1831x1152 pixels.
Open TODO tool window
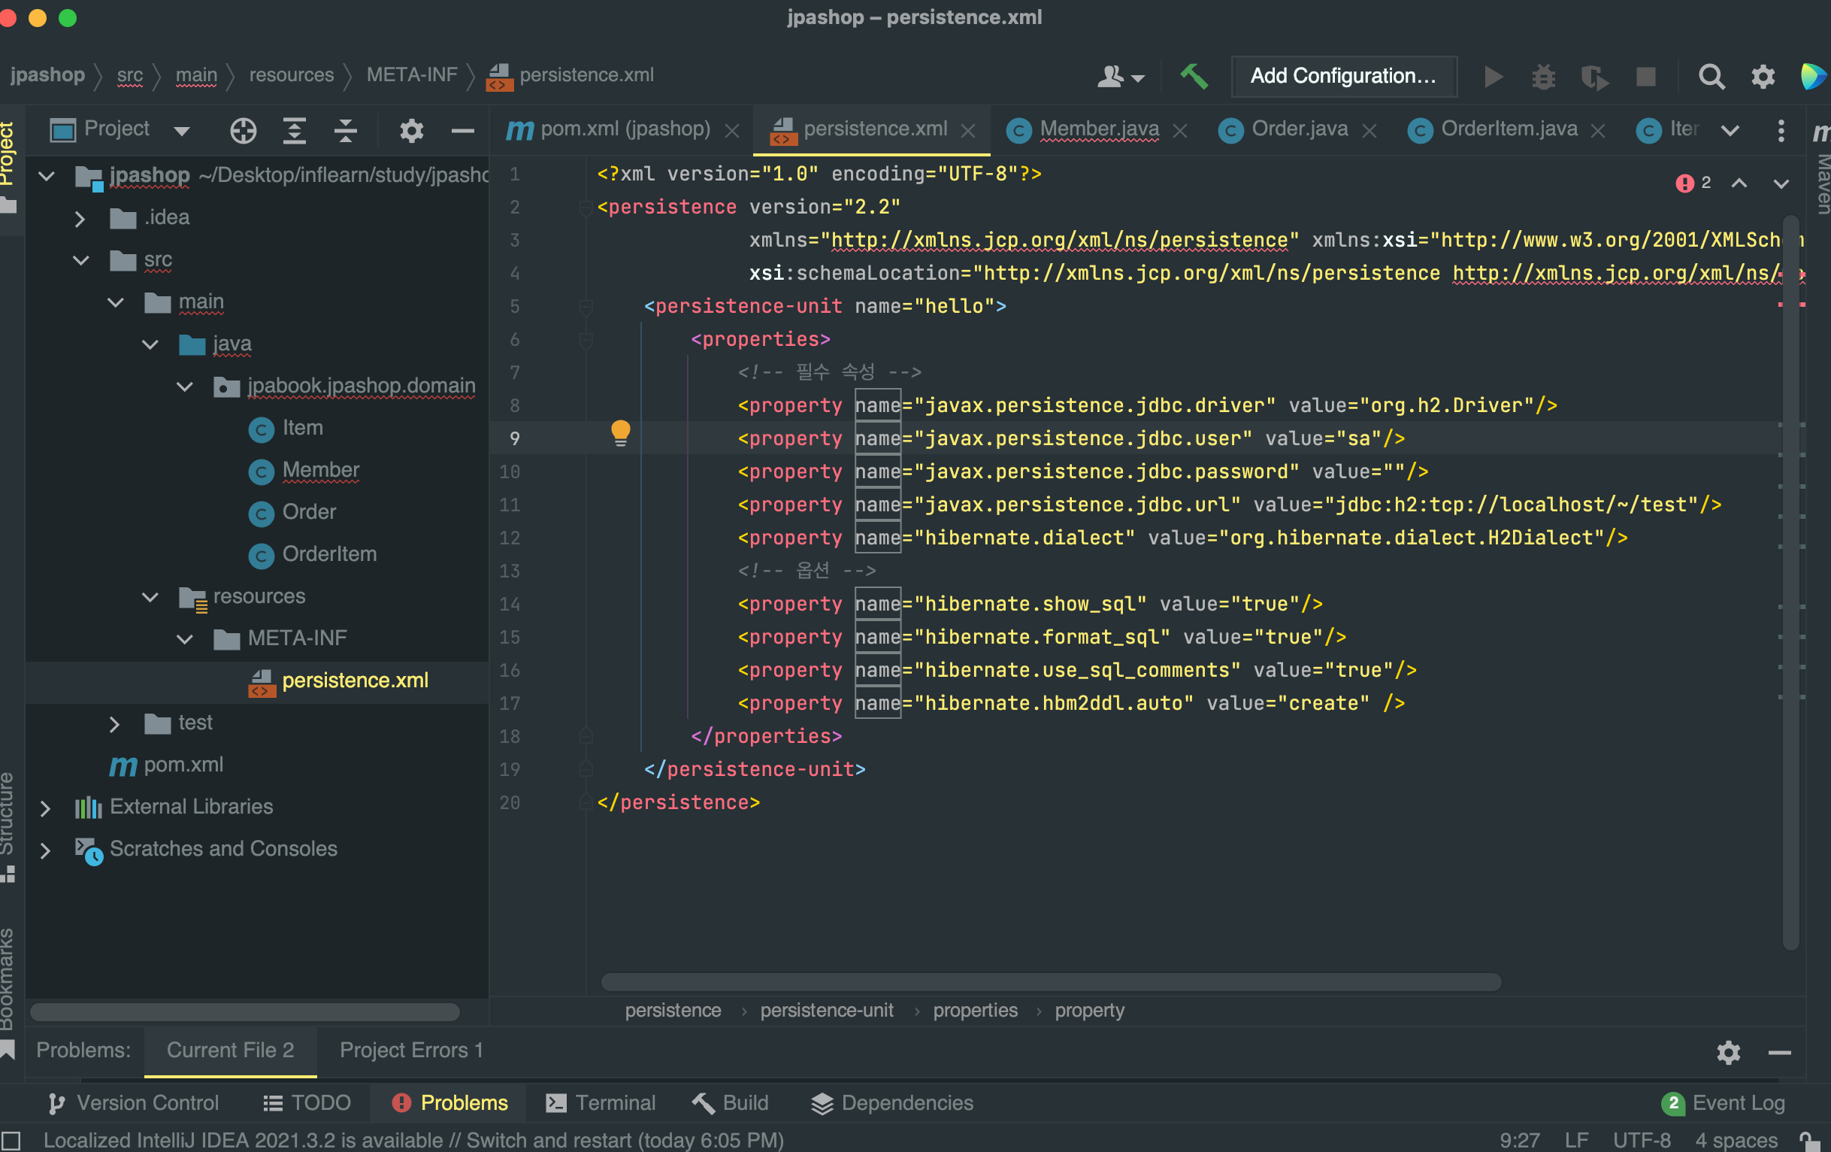coord(307,1103)
